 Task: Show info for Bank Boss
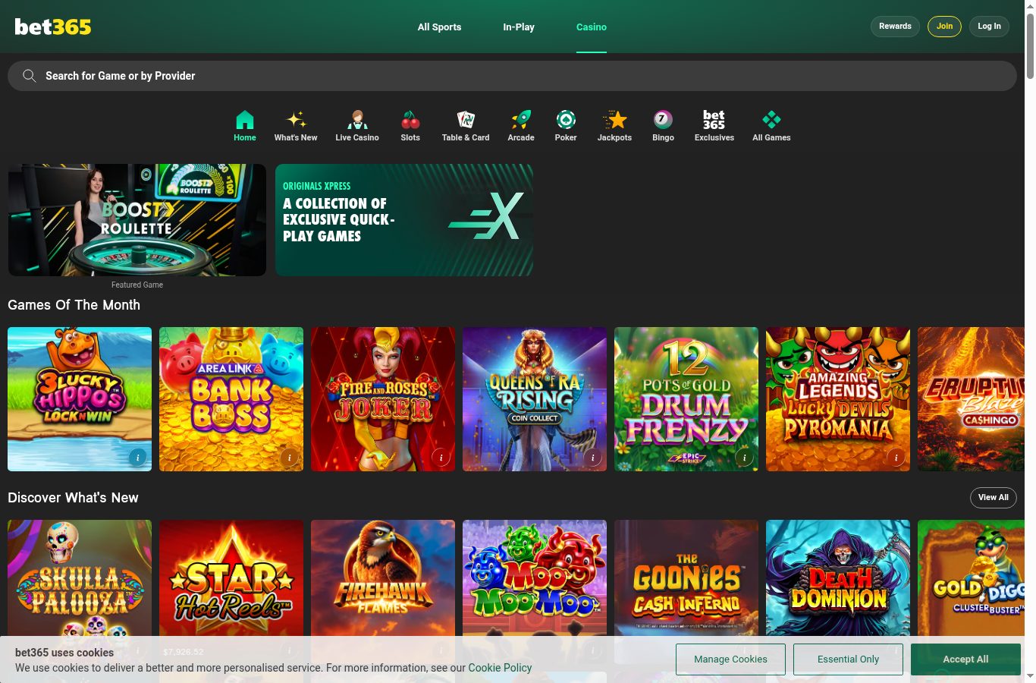coord(289,458)
